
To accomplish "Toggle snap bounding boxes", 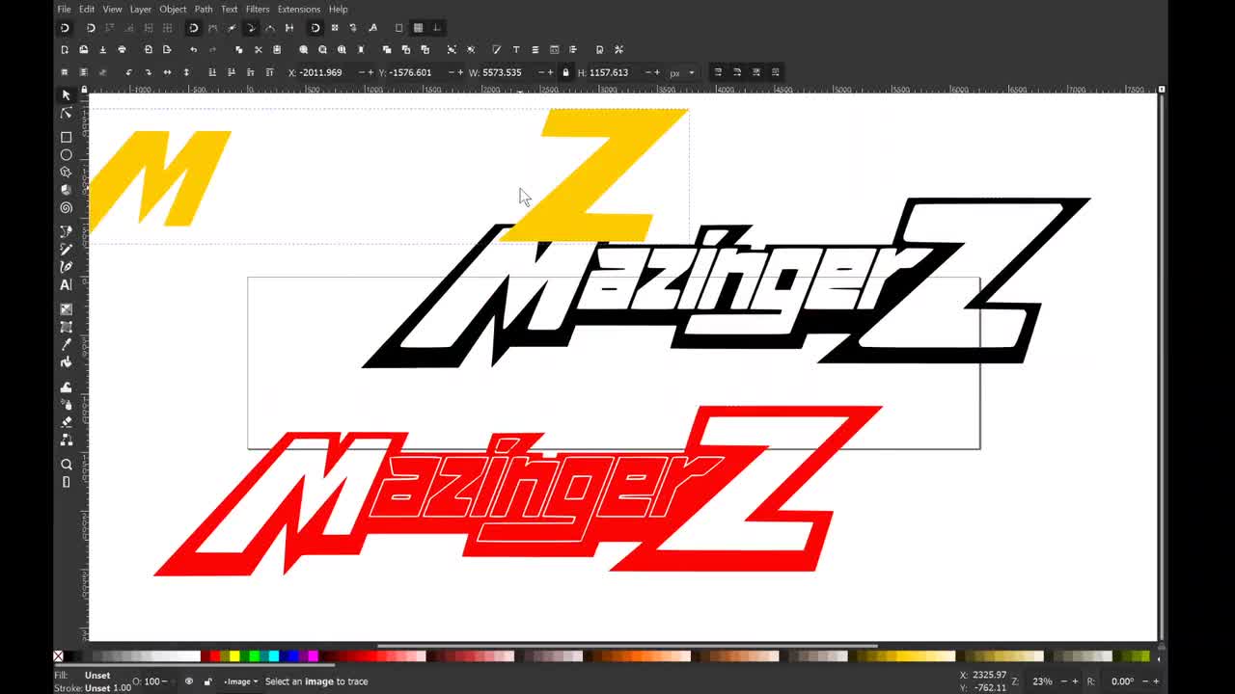I will click(91, 27).
